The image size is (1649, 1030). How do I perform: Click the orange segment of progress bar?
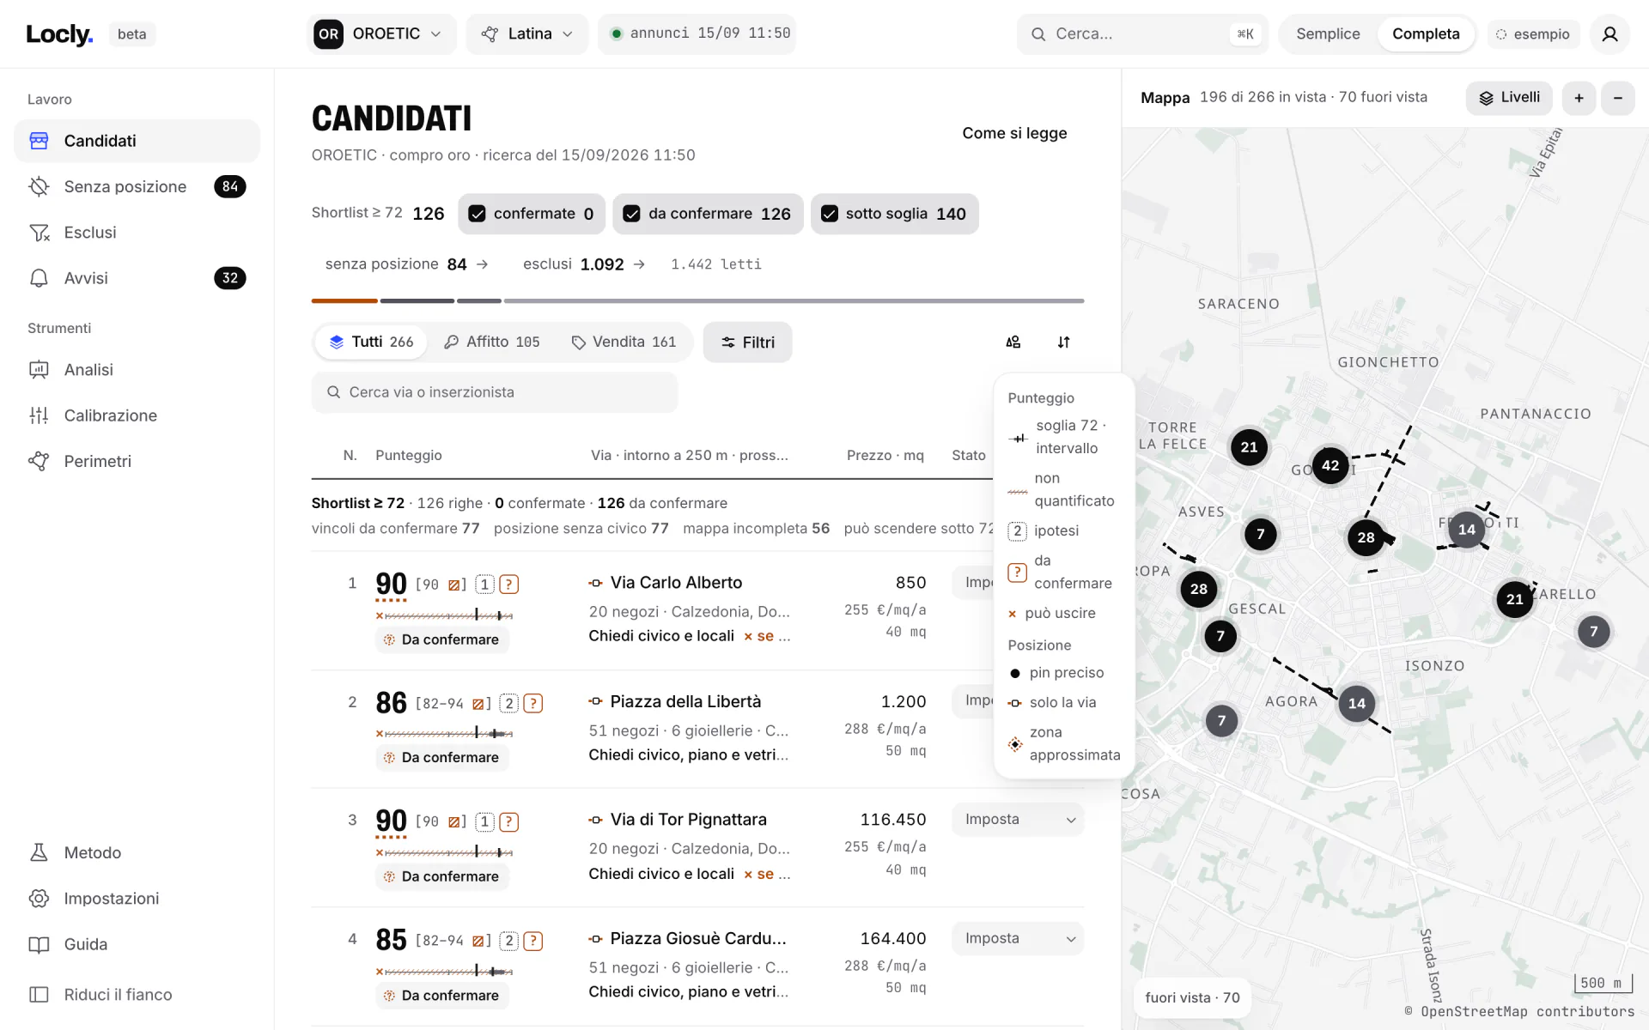(344, 300)
